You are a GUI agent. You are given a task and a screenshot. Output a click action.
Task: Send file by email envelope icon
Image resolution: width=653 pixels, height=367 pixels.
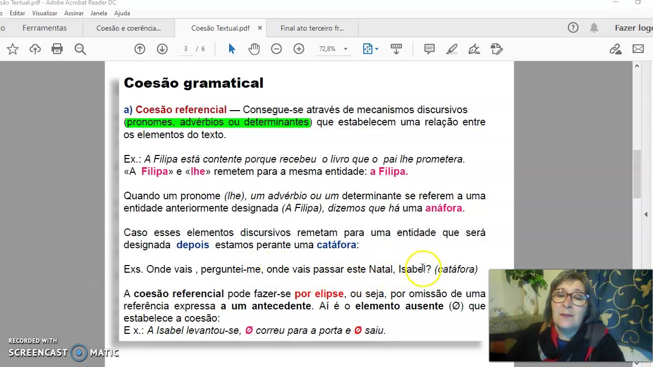click(x=638, y=49)
